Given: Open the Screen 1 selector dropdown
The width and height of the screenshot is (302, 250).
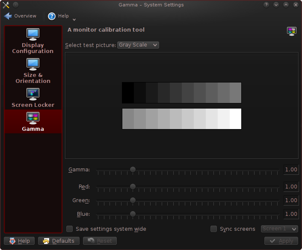Looking at the screenshot, I should tap(279, 229).
